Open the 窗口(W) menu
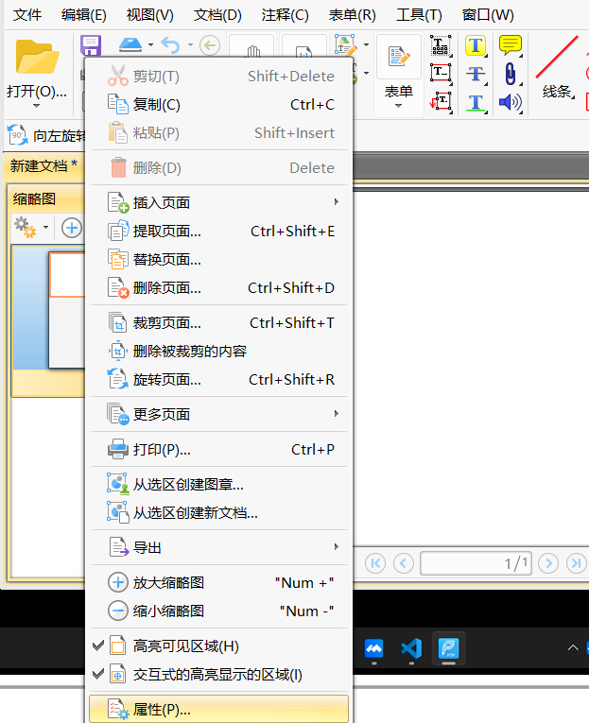Screen dimensions: 589x723 488,15
